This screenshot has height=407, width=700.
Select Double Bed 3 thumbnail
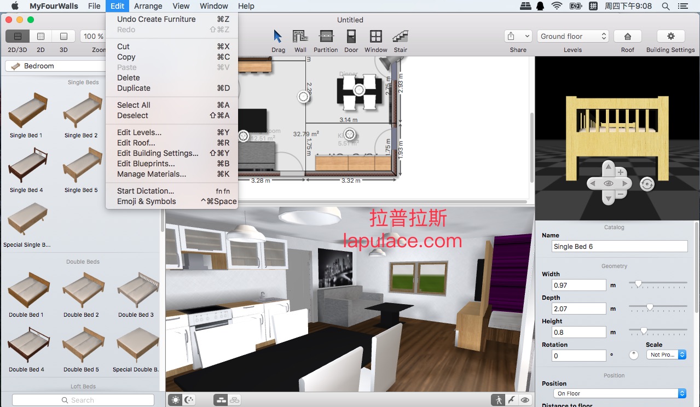click(x=138, y=290)
